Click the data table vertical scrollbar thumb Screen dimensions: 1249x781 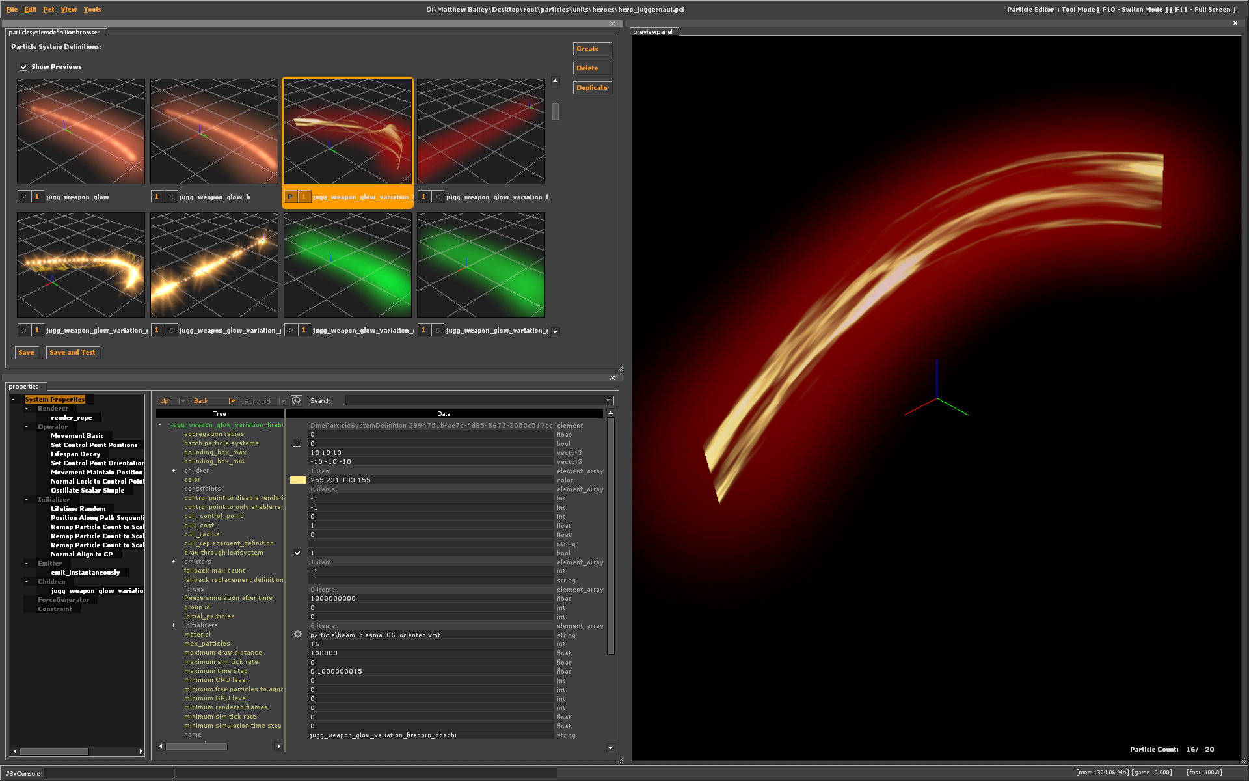coord(610,536)
